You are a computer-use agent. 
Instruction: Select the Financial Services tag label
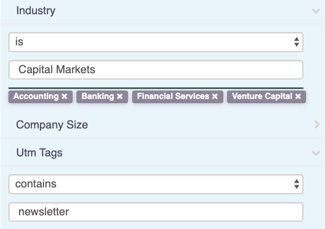173,96
